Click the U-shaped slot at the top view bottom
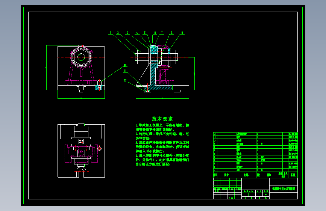 [x=81, y=172]
